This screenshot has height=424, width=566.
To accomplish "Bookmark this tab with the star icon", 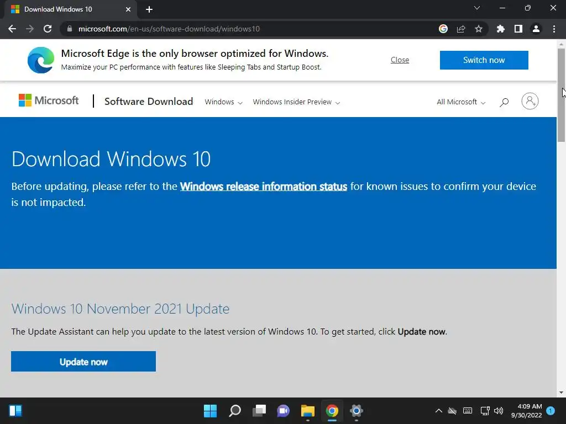I will point(479,29).
